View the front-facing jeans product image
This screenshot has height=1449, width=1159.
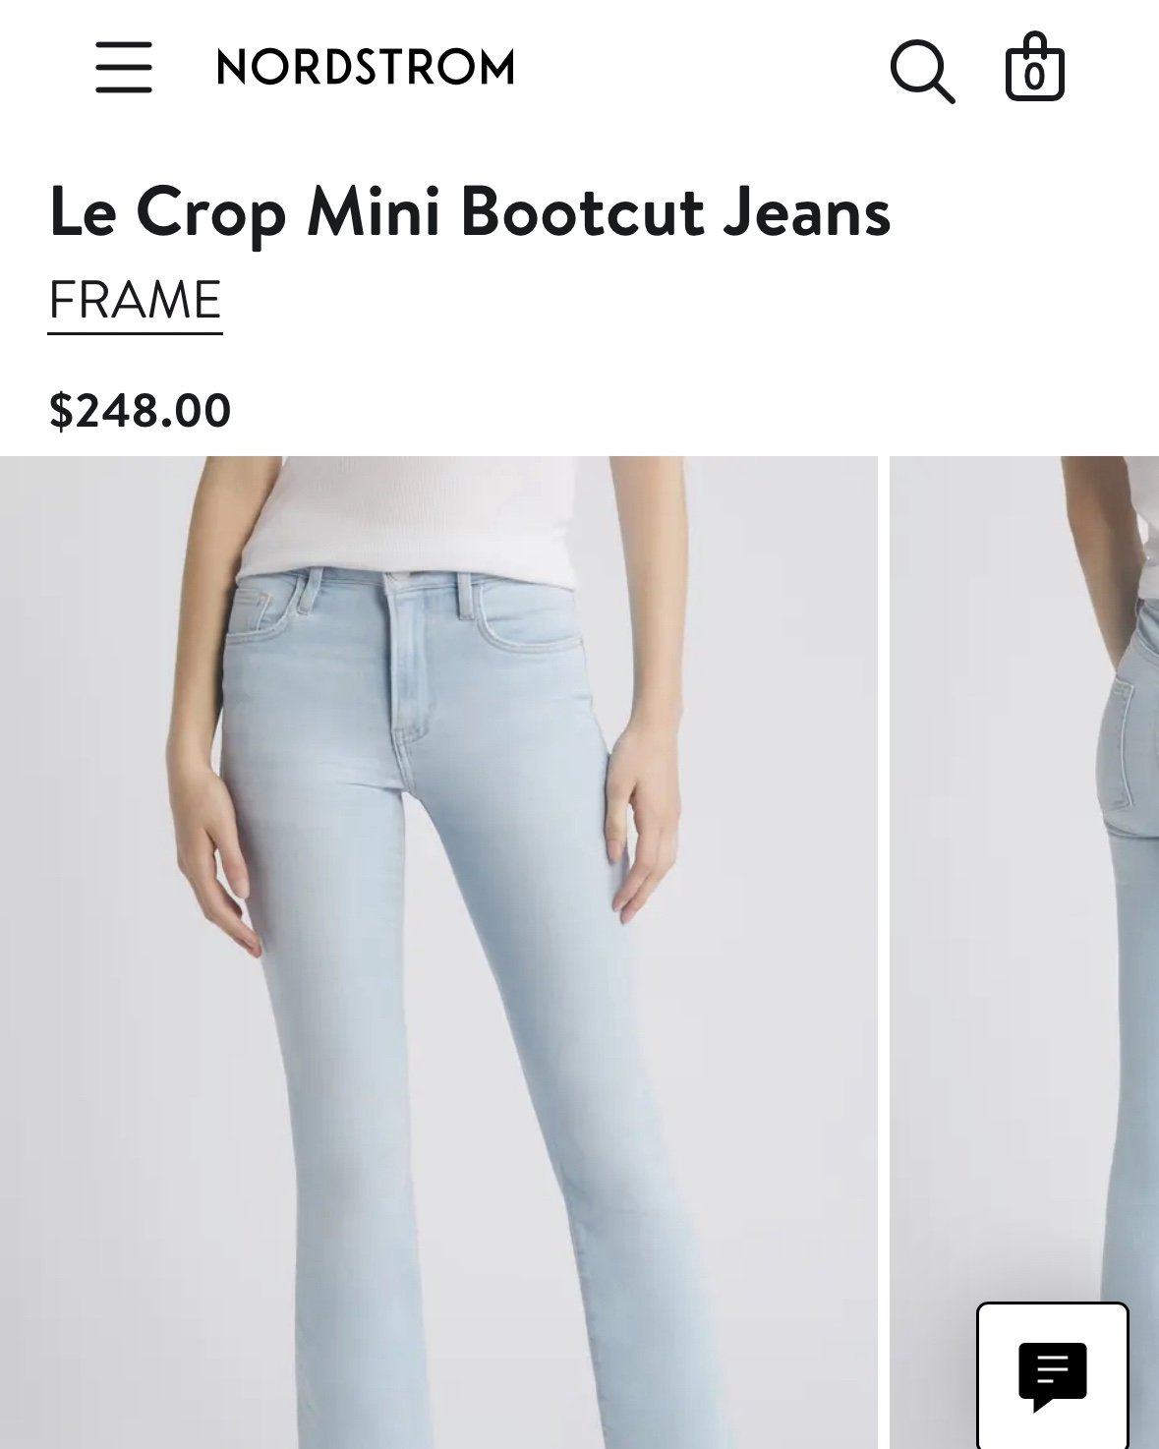tap(438, 952)
